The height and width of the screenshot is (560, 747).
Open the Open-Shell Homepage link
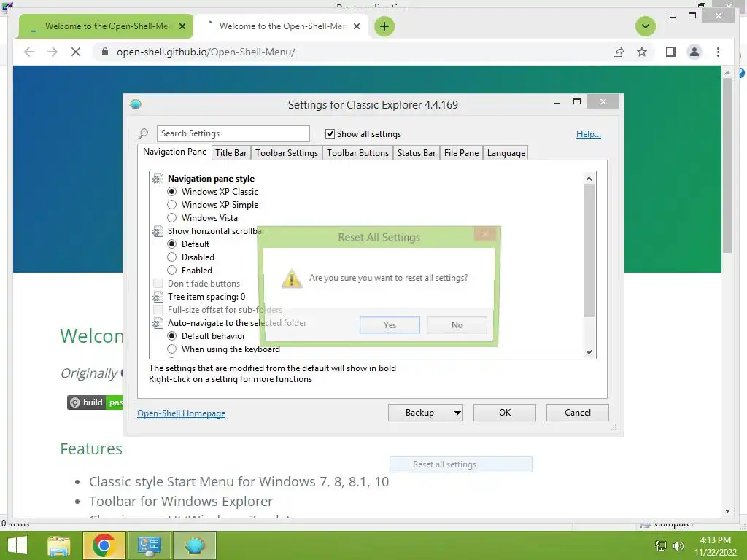click(182, 413)
